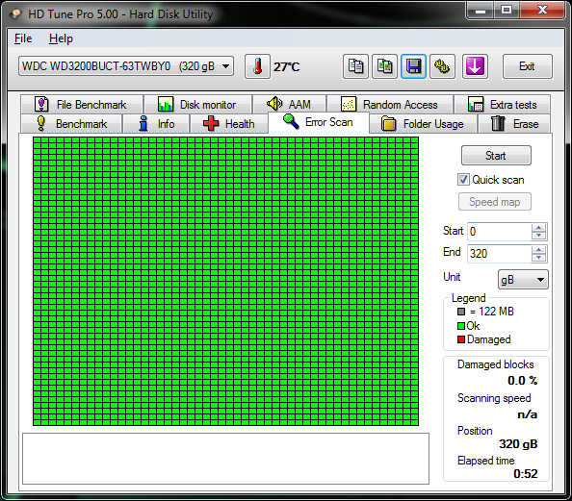Switch to the Benchmark tab
The image size is (572, 501).
[x=71, y=123]
